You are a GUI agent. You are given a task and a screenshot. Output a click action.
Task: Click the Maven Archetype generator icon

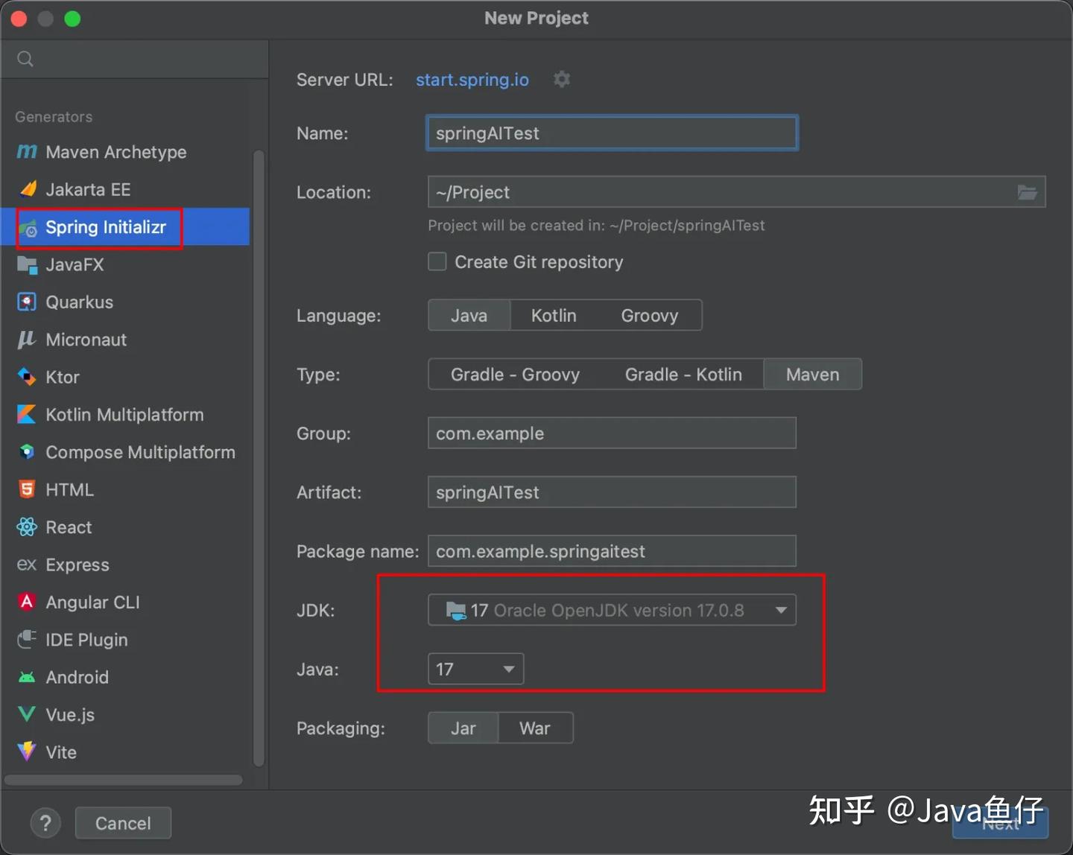point(27,152)
